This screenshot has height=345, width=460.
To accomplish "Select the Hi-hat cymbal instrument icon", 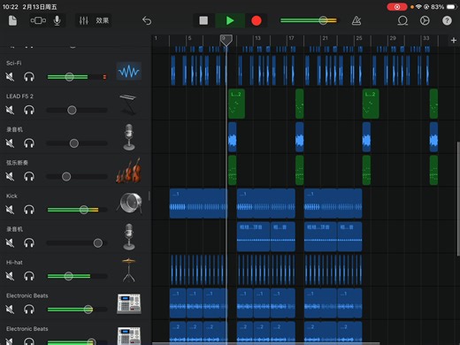I will coord(129,270).
